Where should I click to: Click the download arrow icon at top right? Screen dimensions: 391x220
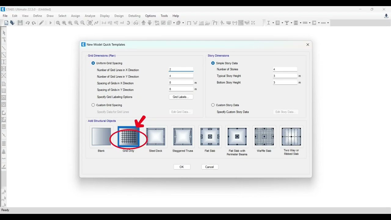pos(386,16)
